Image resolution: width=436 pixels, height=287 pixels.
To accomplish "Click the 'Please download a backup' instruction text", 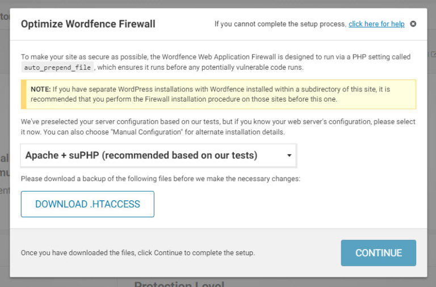I will point(160,179).
